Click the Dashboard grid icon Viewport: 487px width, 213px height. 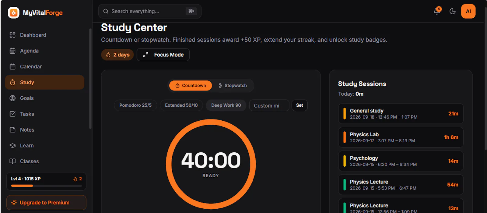[x=12, y=35]
